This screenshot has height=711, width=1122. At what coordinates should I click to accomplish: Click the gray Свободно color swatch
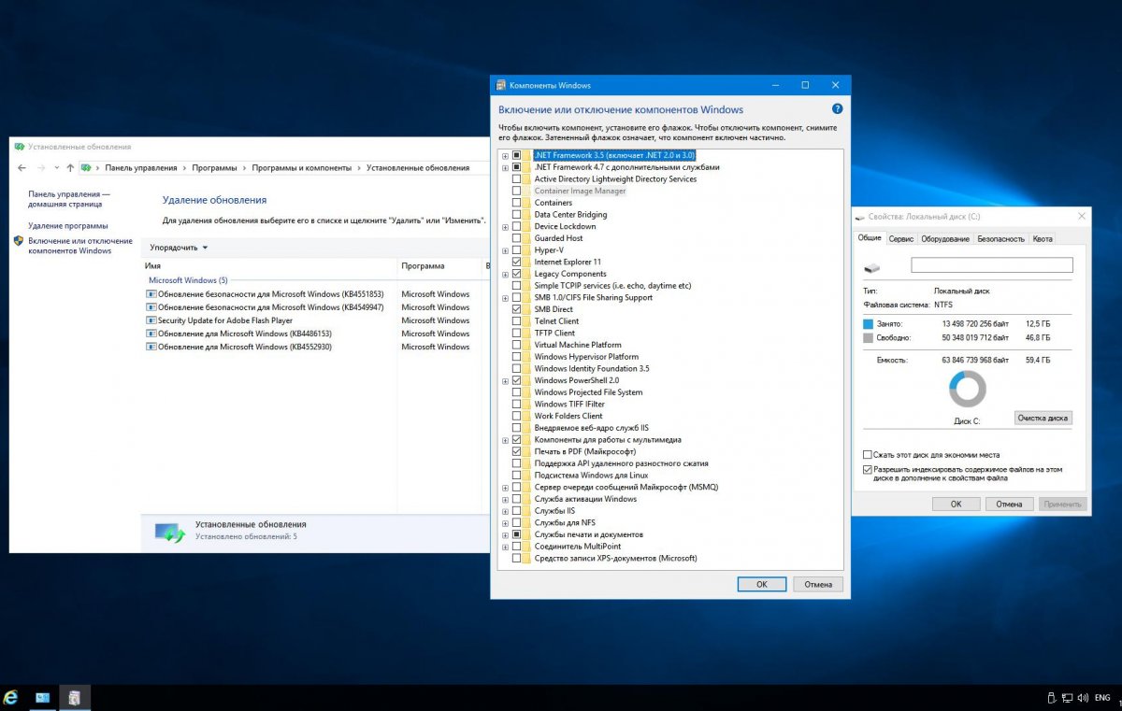click(x=869, y=337)
